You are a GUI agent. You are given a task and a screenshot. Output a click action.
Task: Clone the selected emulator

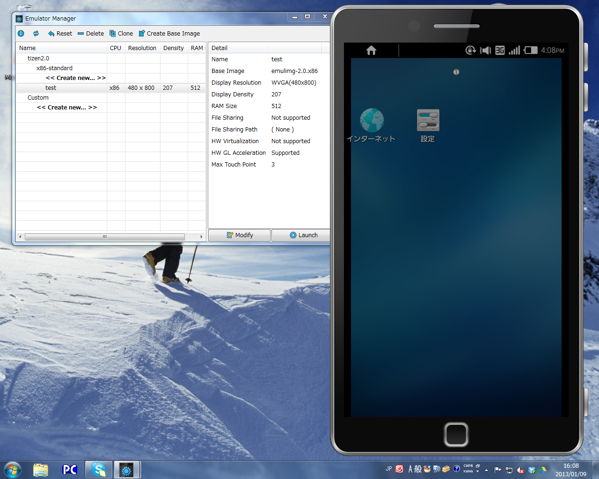click(121, 34)
